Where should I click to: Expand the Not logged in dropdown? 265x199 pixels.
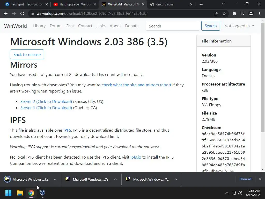tap(239, 26)
